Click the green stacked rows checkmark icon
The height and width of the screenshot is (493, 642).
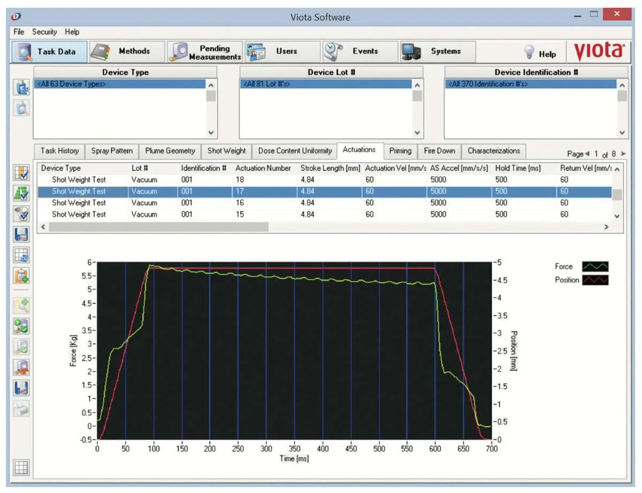click(21, 194)
